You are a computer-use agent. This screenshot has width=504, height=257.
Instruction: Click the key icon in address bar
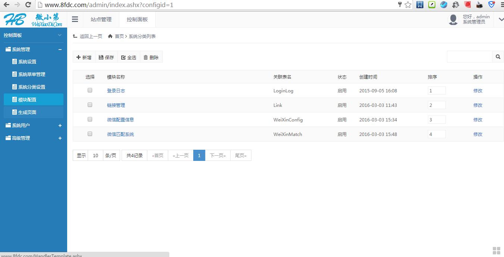[400, 5]
